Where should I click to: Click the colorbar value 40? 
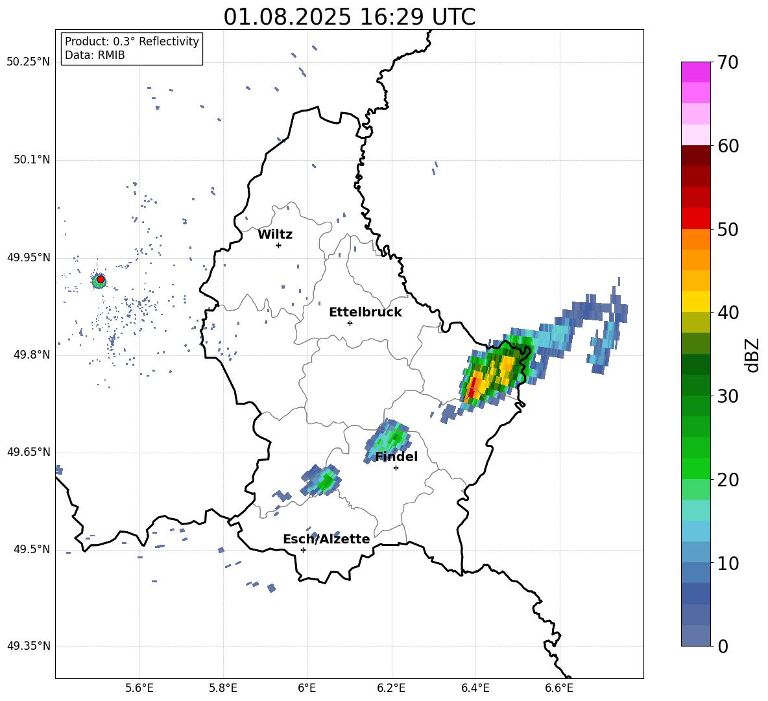728,313
